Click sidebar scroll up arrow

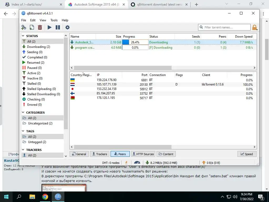(66, 36)
